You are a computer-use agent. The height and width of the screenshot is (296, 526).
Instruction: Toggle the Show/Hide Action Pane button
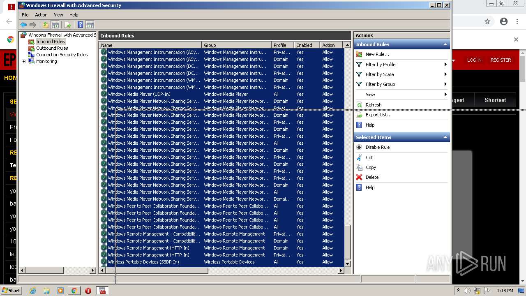(x=90, y=25)
